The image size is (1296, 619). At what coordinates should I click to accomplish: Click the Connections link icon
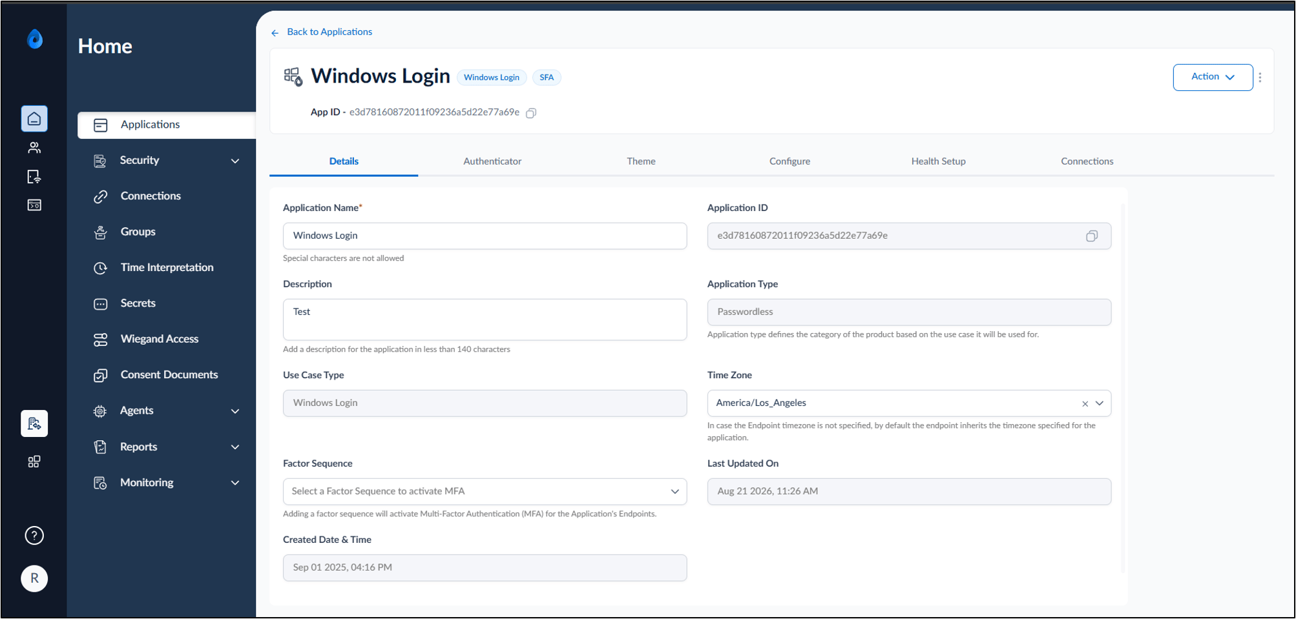(x=100, y=196)
